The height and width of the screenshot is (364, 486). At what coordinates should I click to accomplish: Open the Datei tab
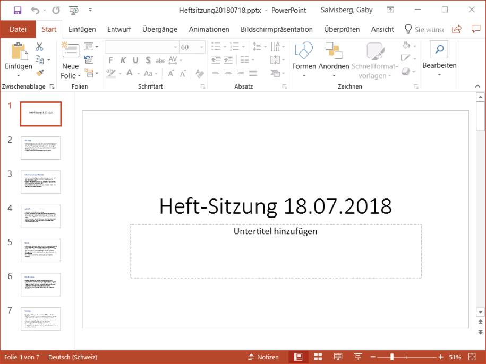click(18, 29)
